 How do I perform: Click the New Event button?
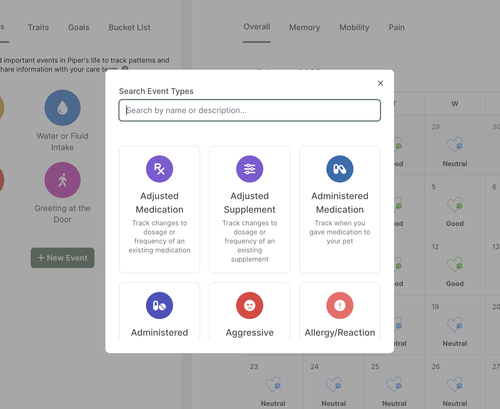point(63,258)
